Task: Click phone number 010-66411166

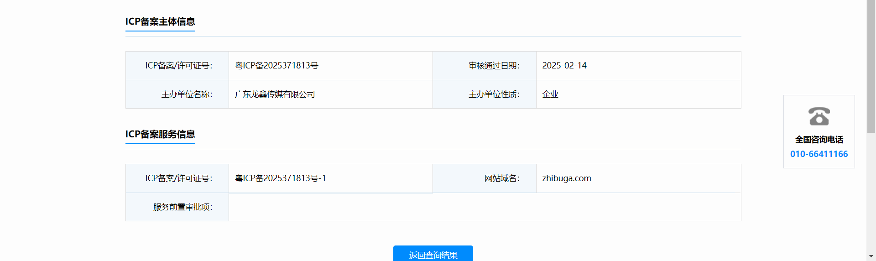Action: (x=819, y=154)
